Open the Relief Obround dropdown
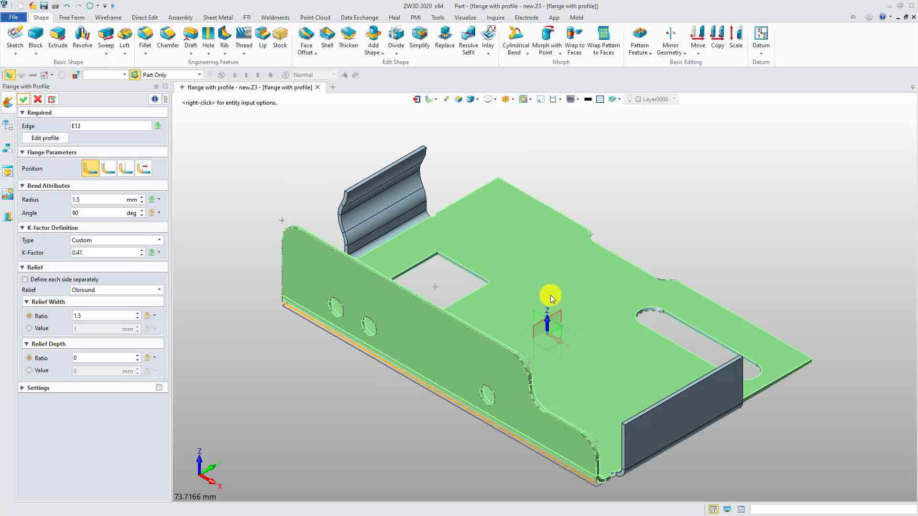This screenshot has height=516, width=918. [116, 290]
